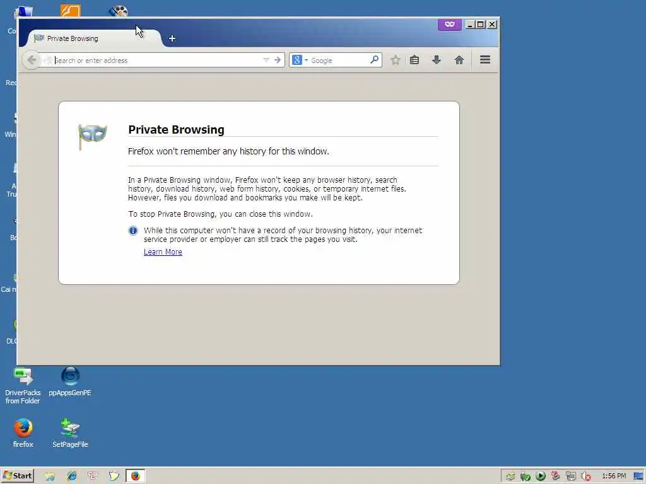Click the blue info icon beside the tracking notice
Viewport: 646px width, 484px height.
[132, 231]
